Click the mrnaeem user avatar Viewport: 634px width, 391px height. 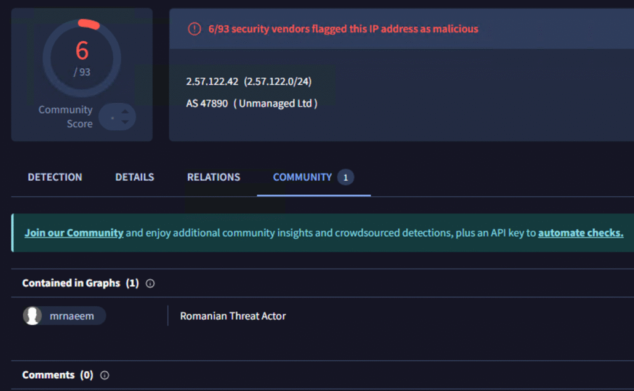point(33,316)
